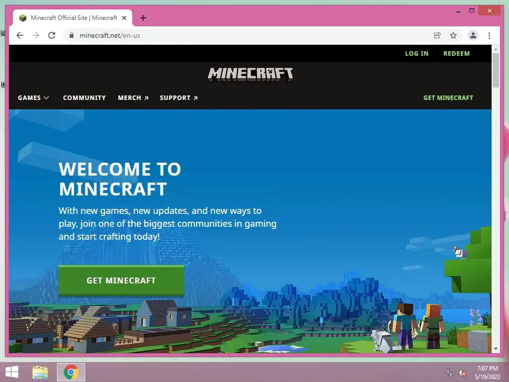
Task: Open the network icon in system tray
Action: [450, 372]
